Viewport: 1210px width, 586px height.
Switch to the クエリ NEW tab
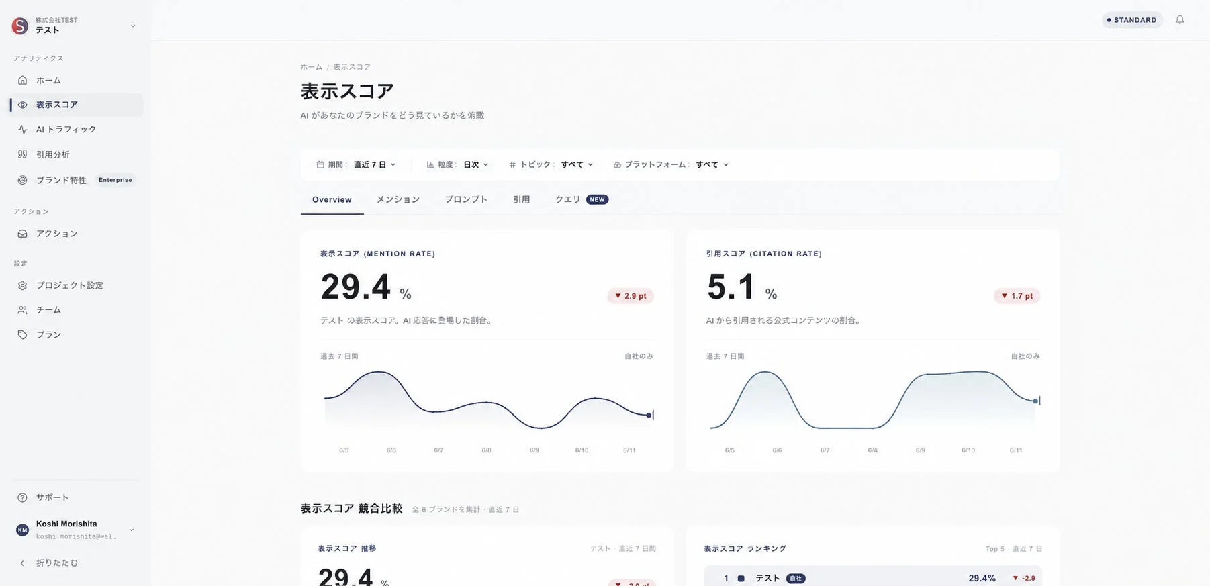click(x=581, y=200)
